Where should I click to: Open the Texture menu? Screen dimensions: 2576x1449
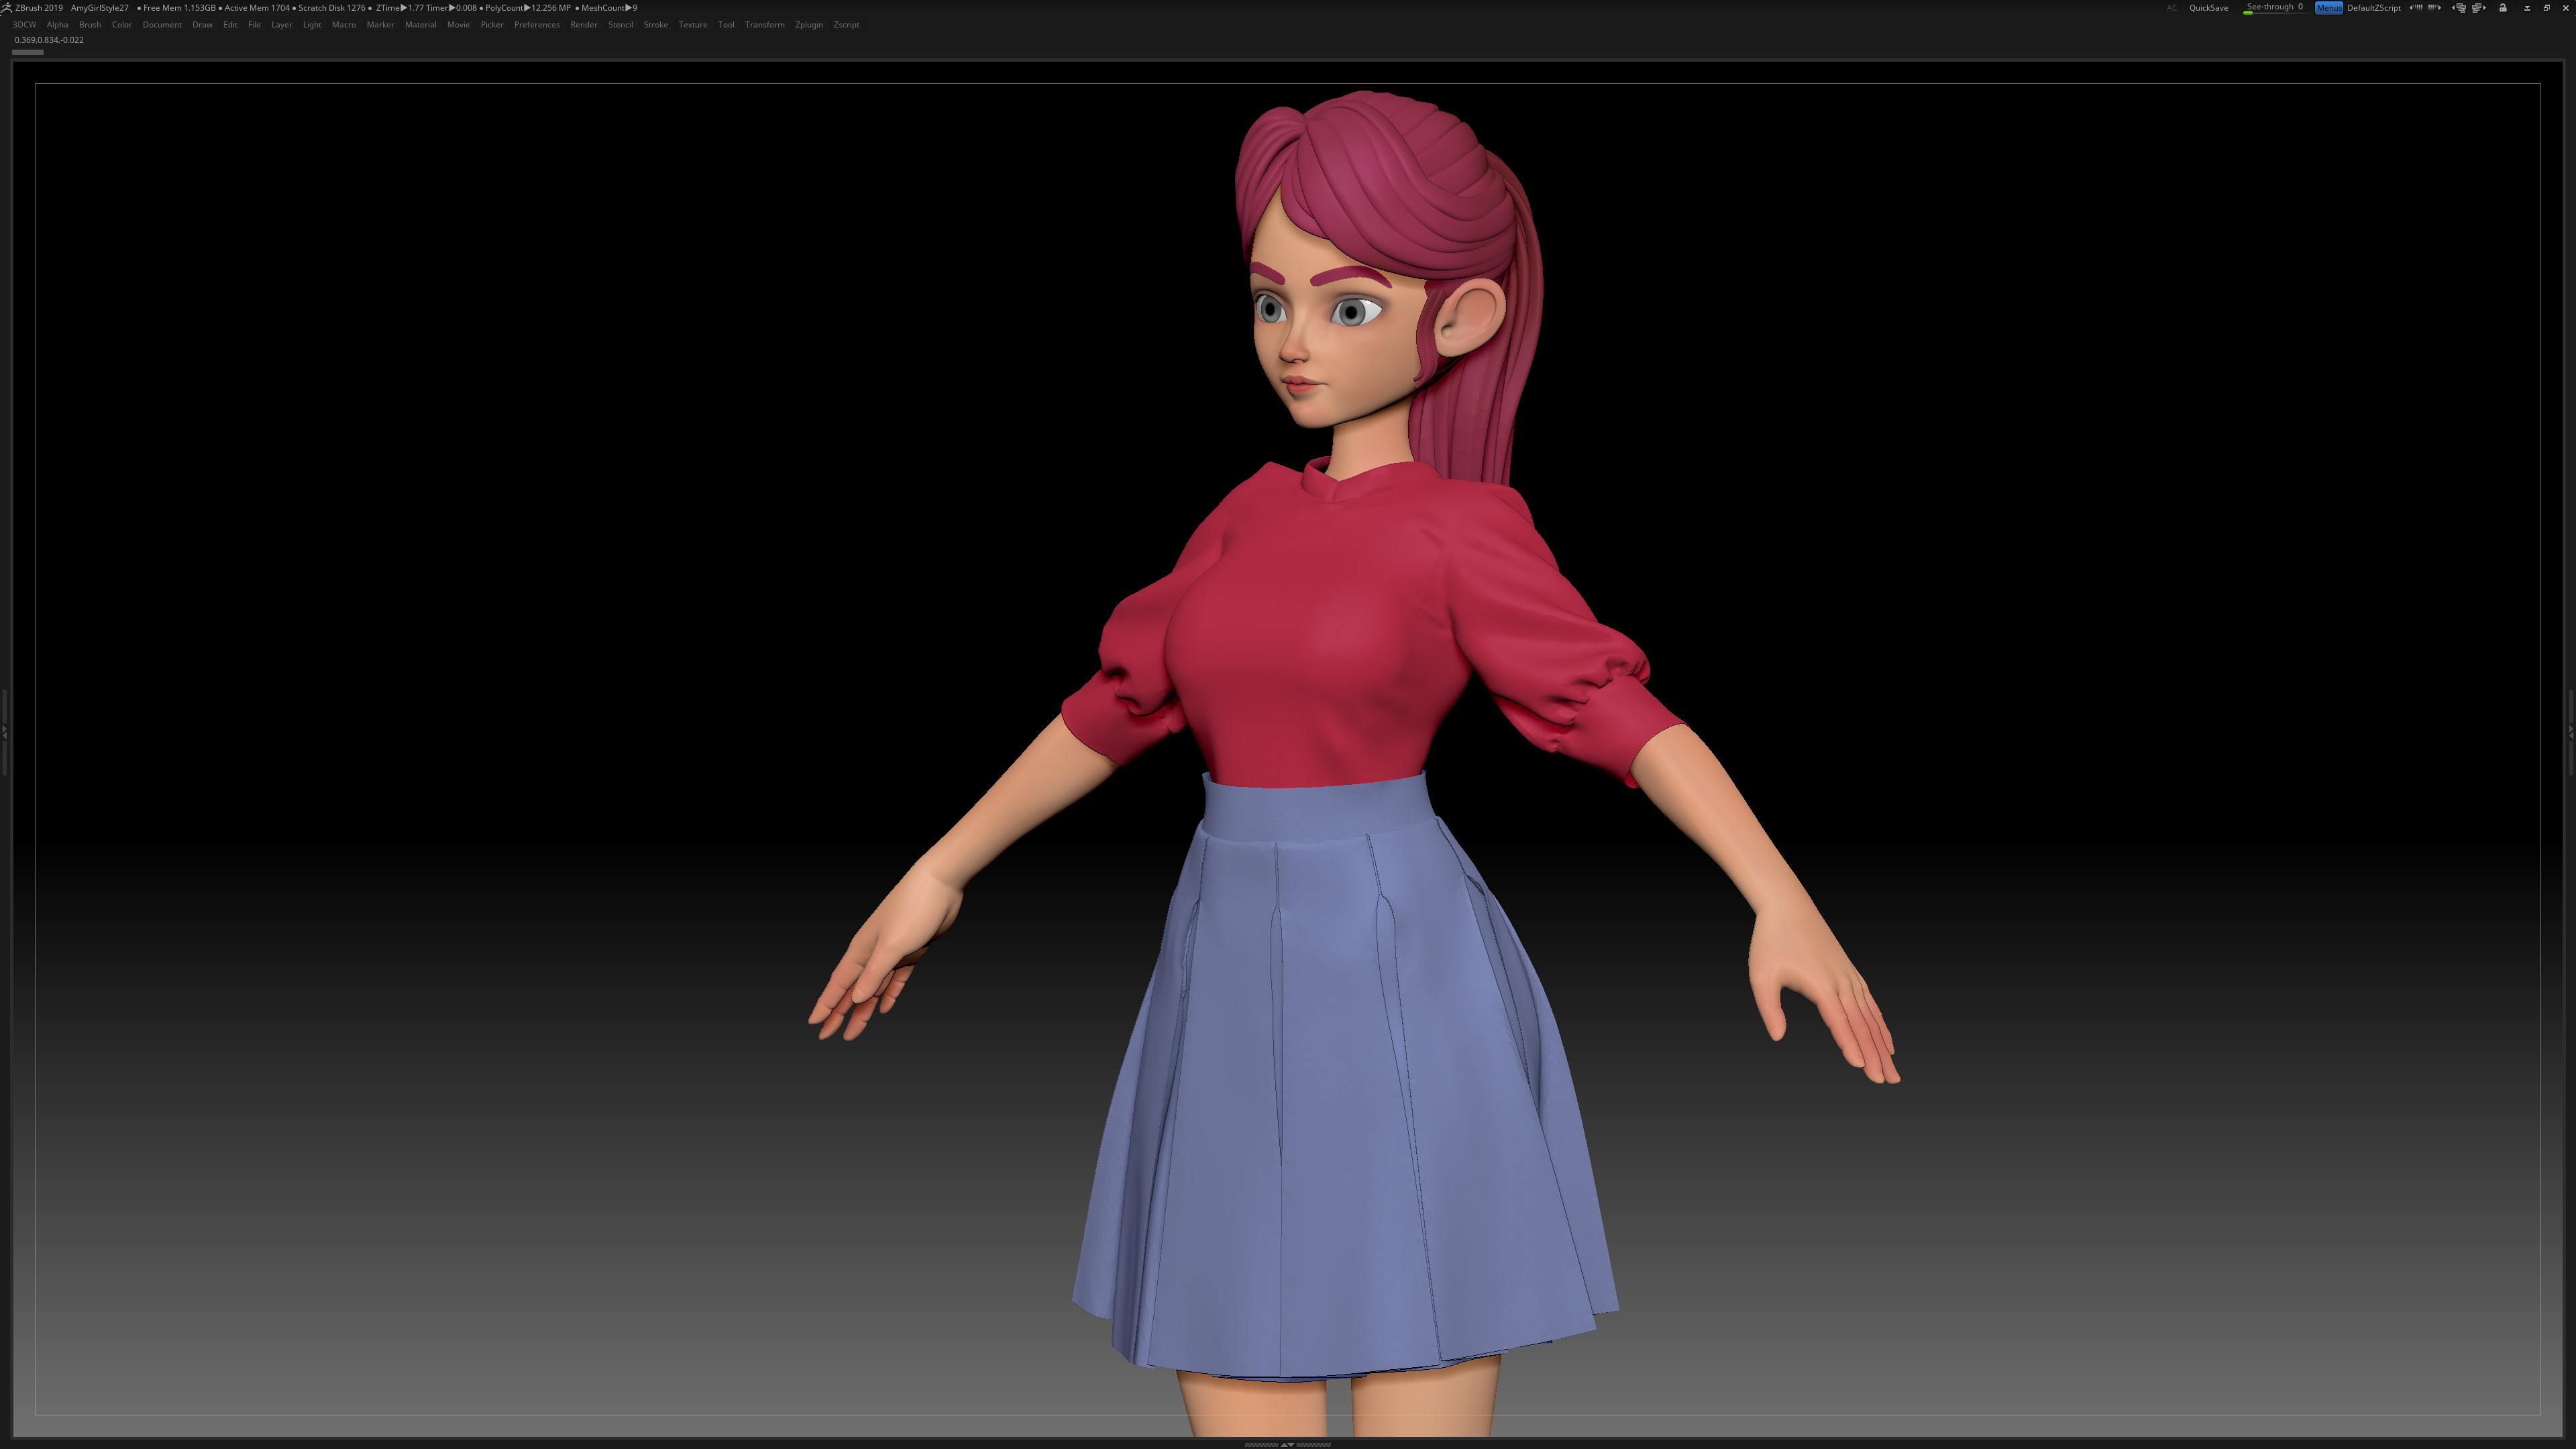coord(693,25)
